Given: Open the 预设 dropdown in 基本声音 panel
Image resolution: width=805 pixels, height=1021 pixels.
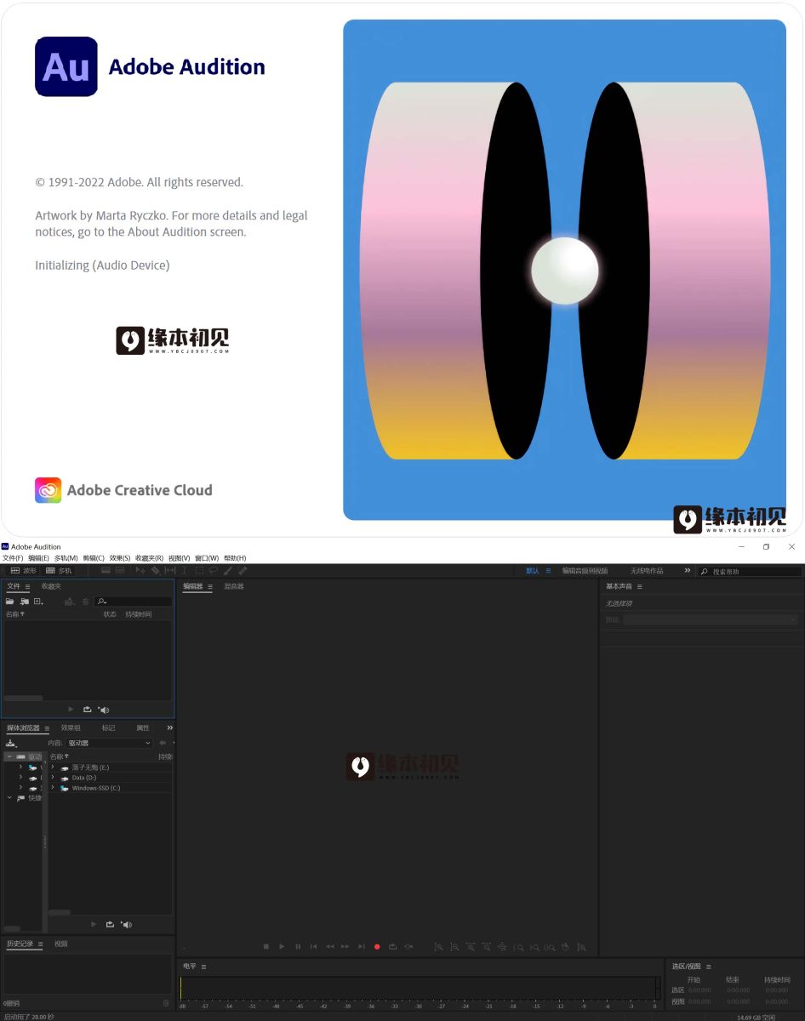Looking at the screenshot, I should tap(711, 620).
